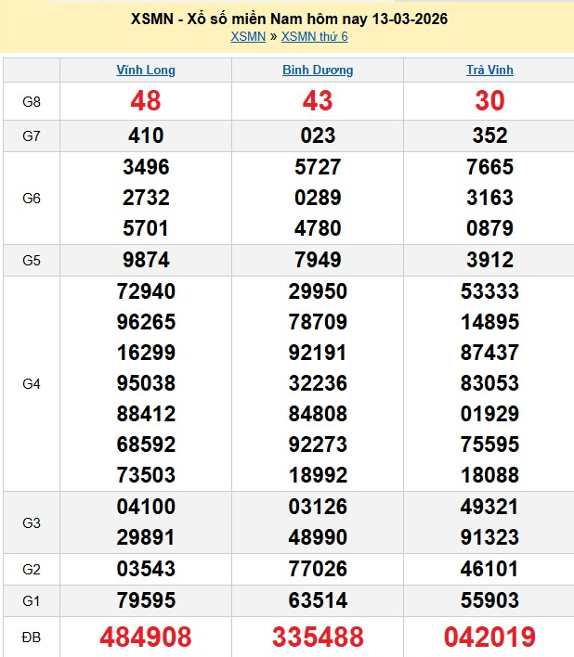Select the G5 row label
Image resolution: width=574 pixels, height=657 pixels.
pos(32,261)
